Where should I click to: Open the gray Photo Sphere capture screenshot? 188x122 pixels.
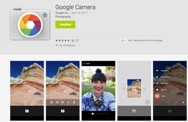[x=134, y=91]
